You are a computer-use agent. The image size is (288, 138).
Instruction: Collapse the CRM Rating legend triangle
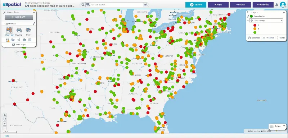(x=248, y=20)
